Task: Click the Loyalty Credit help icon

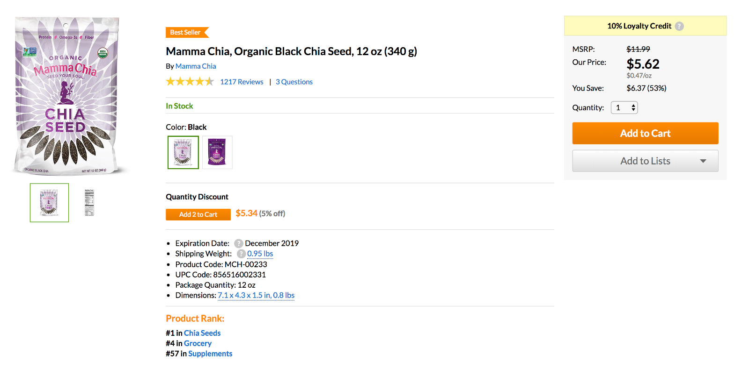Action: (679, 26)
